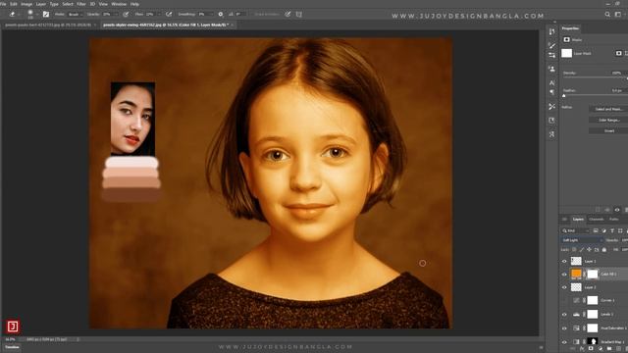The height and width of the screenshot is (353, 628).
Task: Filter layers by shape layers icon
Action: (x=620, y=231)
